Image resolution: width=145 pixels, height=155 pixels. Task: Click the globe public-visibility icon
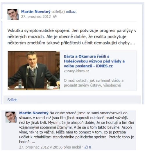pyautogui.click(x=55, y=17)
